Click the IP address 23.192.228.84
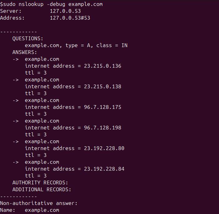219x214 pixels. click(x=104, y=169)
